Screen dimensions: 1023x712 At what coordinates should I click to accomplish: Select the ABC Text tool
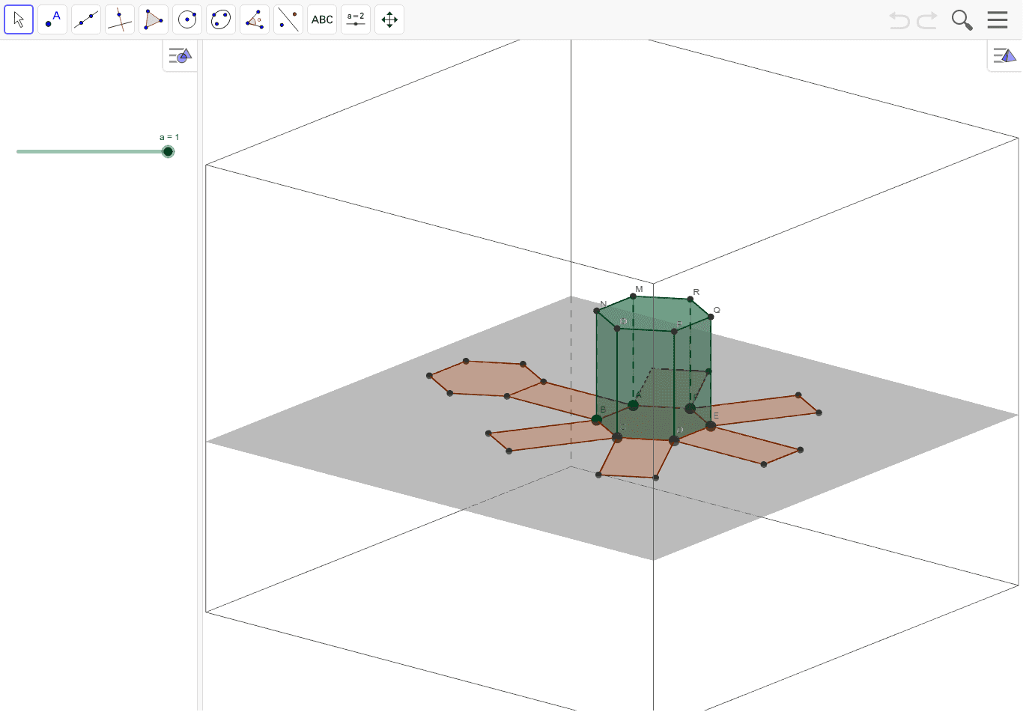tap(321, 19)
